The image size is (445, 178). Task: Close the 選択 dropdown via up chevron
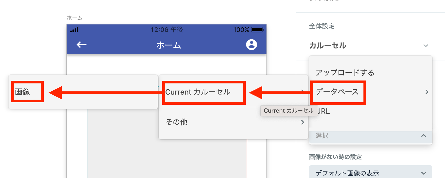point(423,136)
